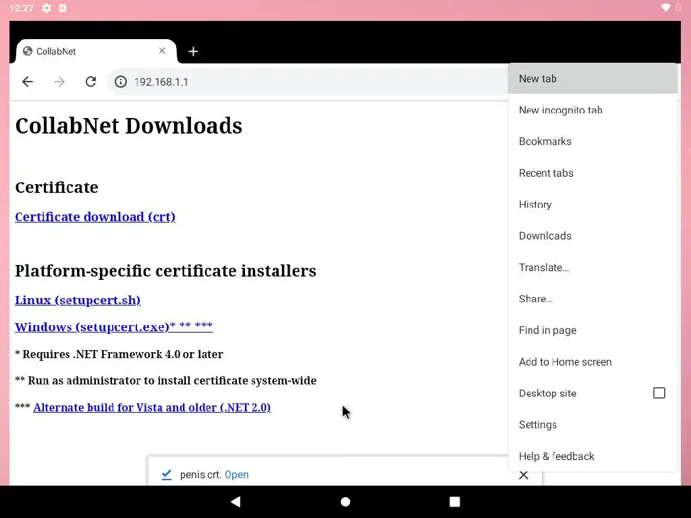Click the Run as administrator note
This screenshot has height=518, width=691.
(x=166, y=380)
